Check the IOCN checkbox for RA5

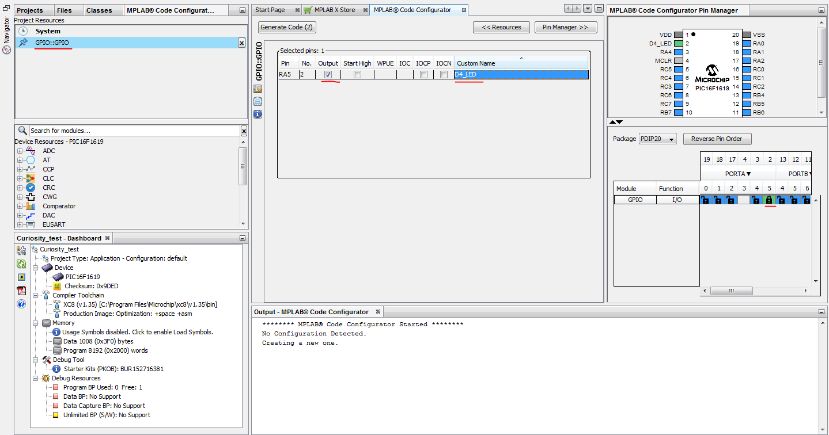(444, 75)
